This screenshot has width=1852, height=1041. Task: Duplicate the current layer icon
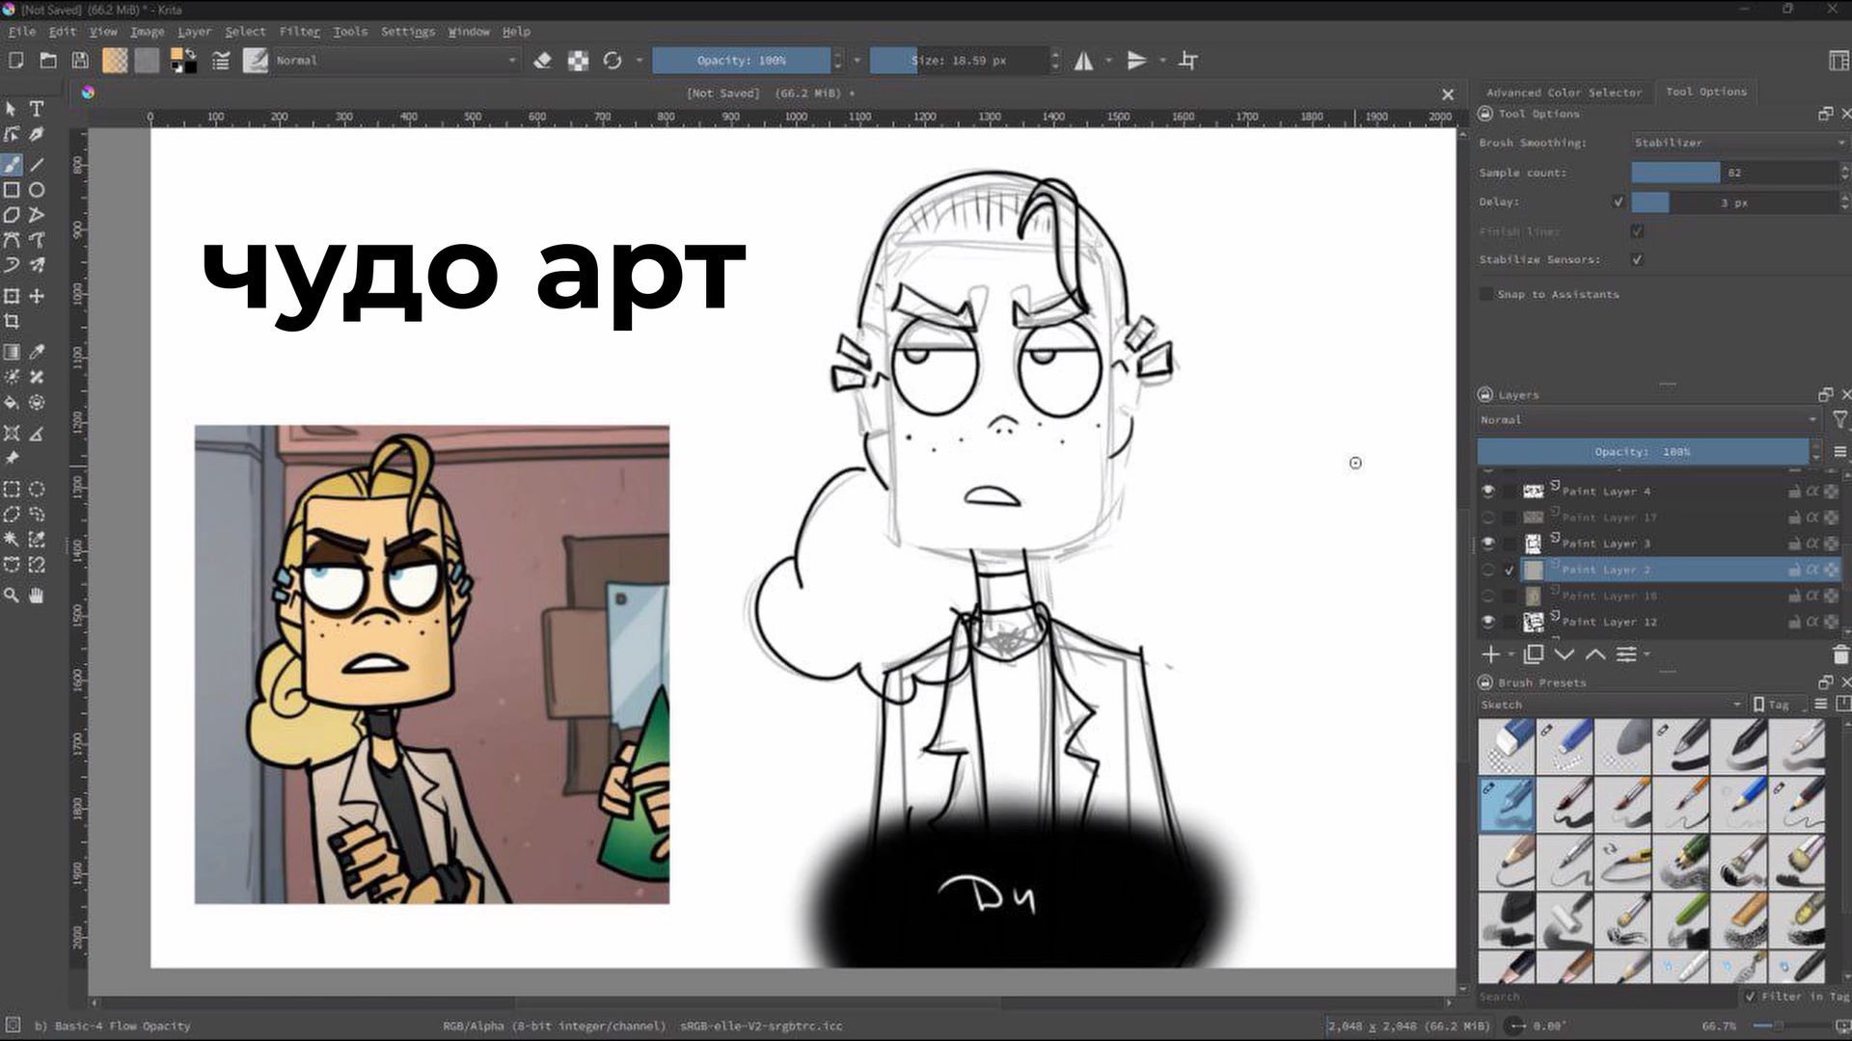click(x=1533, y=655)
